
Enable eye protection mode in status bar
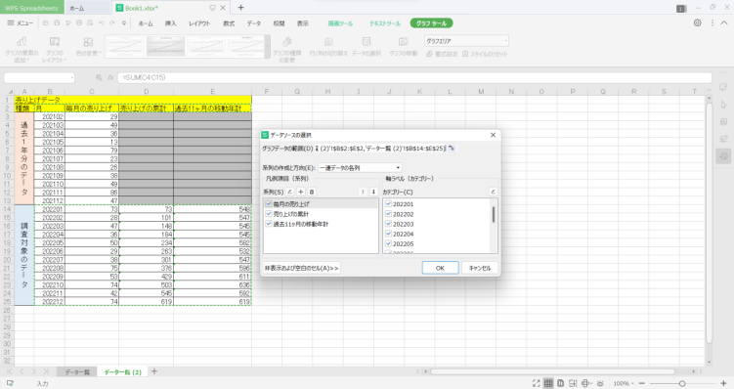point(600,383)
